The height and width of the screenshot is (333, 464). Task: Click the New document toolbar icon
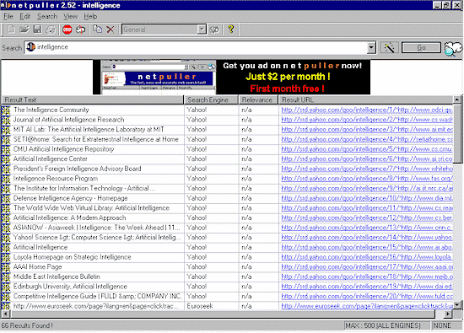(x=11, y=30)
